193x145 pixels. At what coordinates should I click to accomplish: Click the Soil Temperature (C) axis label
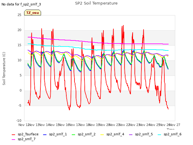(x=4, y=69)
